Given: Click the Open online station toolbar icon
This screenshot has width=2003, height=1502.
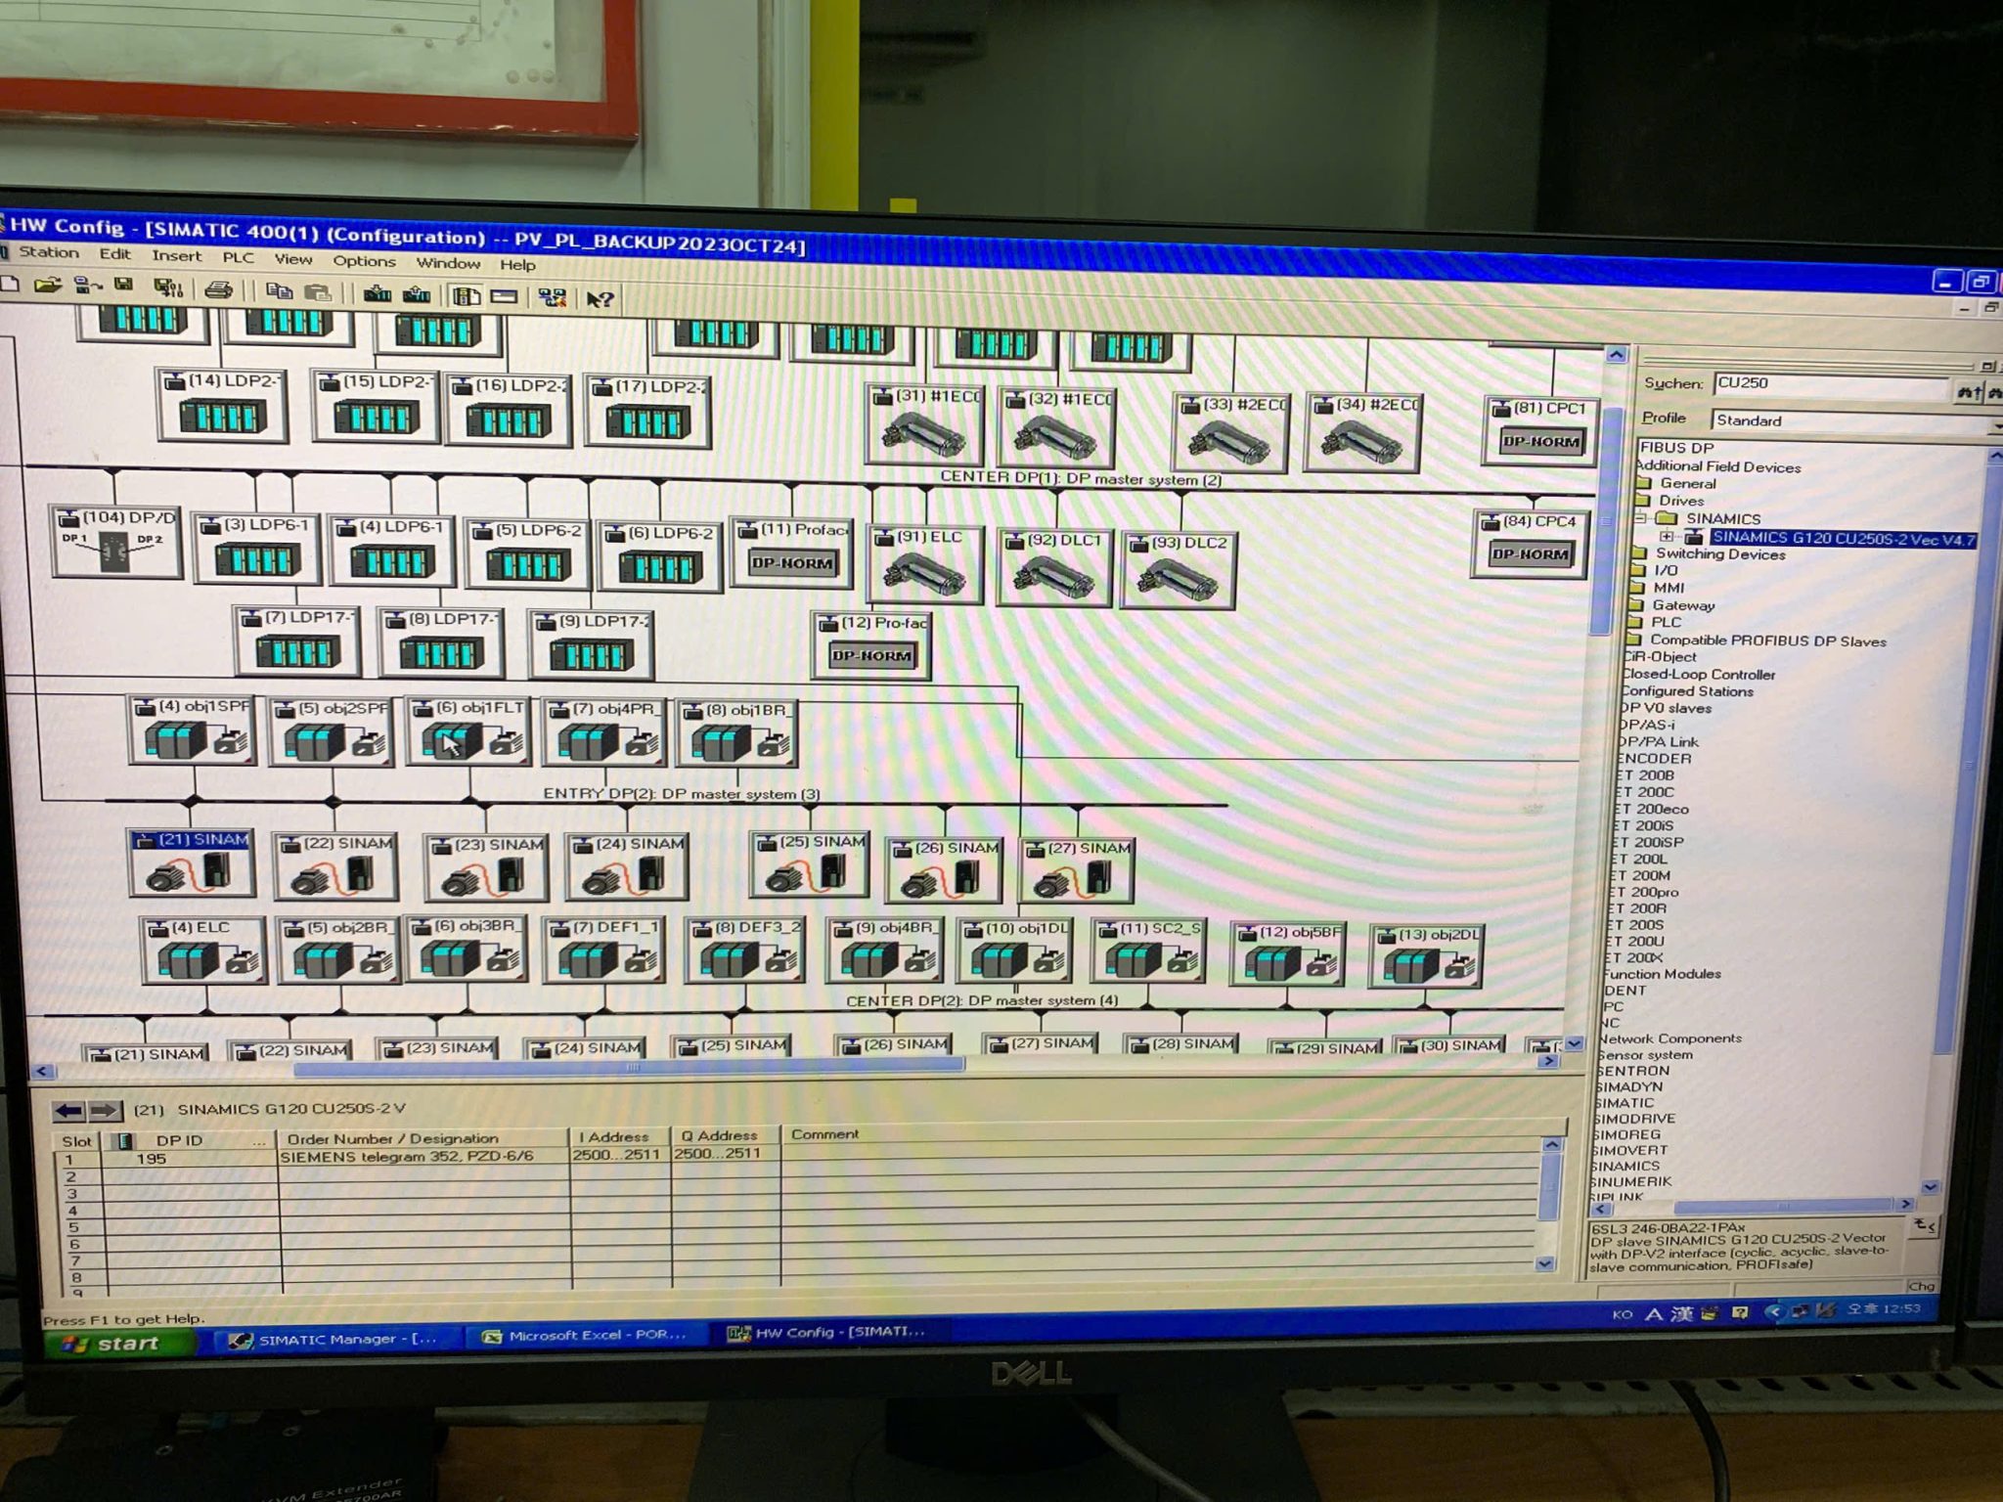Looking at the screenshot, I should (x=88, y=286).
